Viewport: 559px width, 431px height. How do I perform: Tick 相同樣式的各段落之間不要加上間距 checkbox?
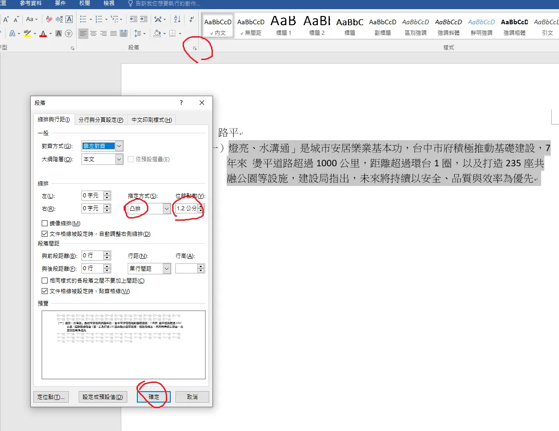45,281
